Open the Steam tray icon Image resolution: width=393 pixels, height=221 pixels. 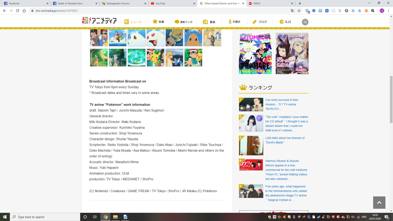tap(318, 217)
